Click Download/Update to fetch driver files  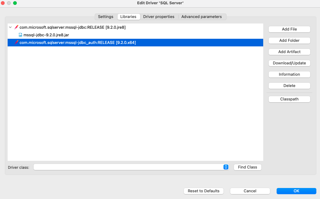[x=289, y=63]
